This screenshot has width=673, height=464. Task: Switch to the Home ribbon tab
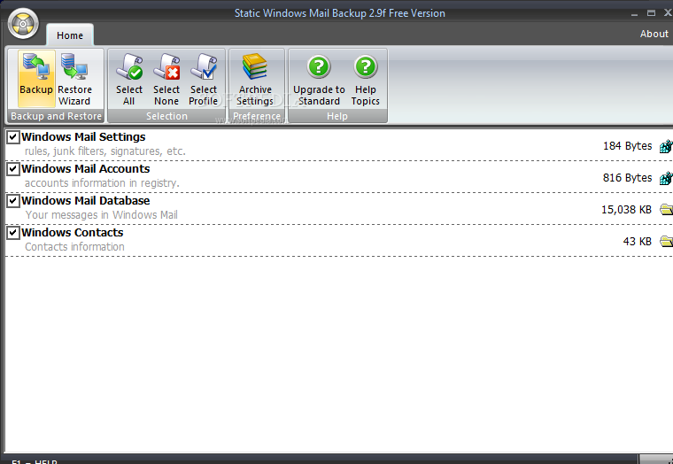coord(70,35)
